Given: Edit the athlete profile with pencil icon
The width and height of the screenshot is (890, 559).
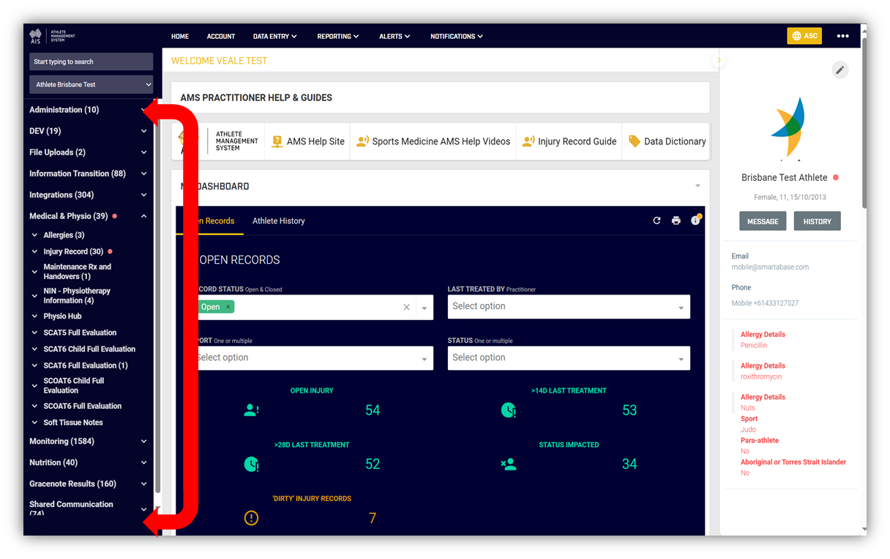Looking at the screenshot, I should point(839,70).
